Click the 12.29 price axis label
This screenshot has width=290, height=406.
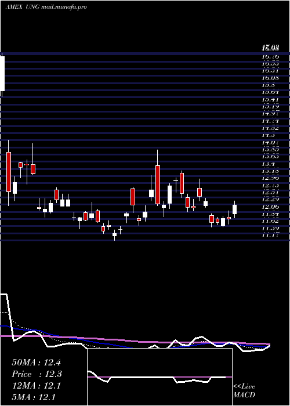(x=270, y=200)
